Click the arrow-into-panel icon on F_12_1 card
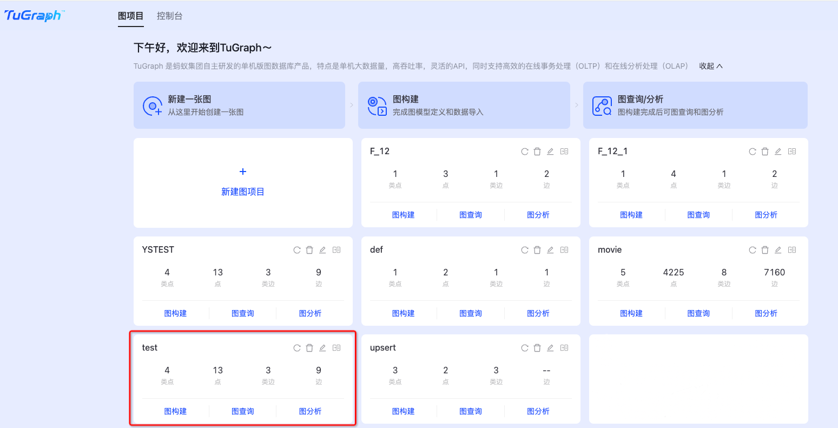This screenshot has width=838, height=428. tap(792, 152)
